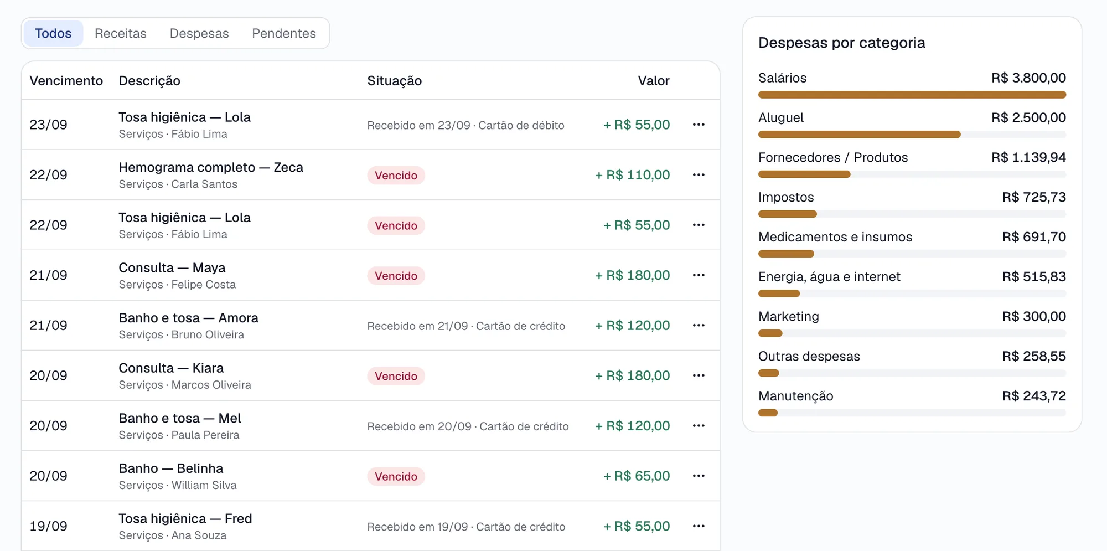Open more options for Banho e tosa Amora row
The width and height of the screenshot is (1107, 551).
coord(699,326)
